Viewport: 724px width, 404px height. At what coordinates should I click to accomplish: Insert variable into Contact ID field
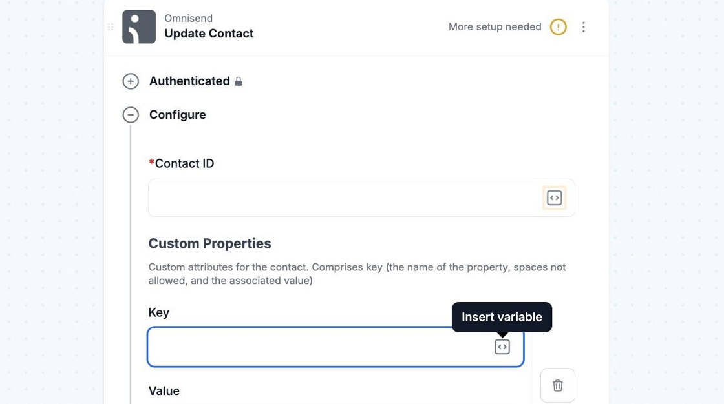tap(554, 198)
